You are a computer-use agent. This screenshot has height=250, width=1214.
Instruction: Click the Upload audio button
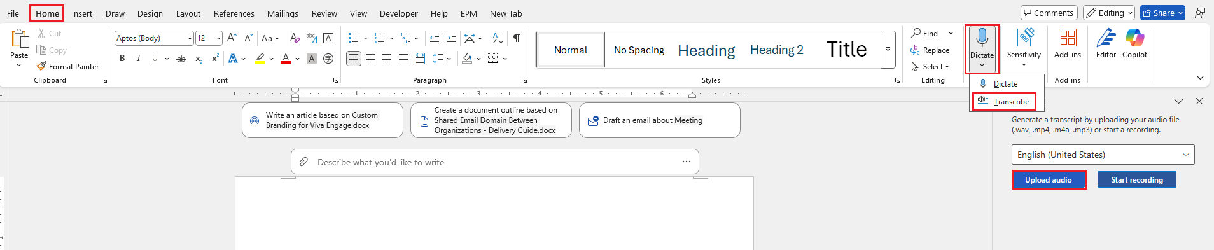[1049, 180]
